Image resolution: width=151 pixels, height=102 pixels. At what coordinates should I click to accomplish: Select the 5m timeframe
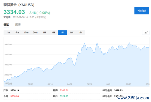[17, 32]
